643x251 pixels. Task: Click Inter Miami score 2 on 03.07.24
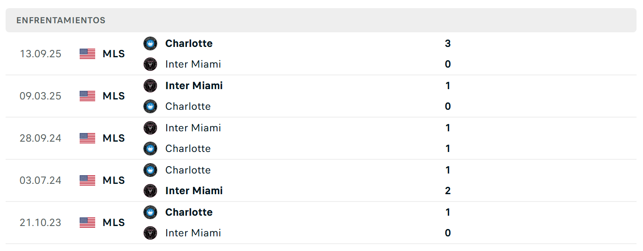[448, 191]
